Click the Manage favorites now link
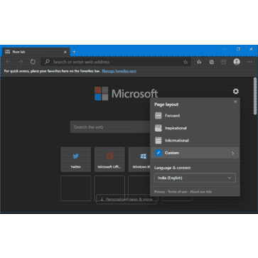 (x=119, y=71)
